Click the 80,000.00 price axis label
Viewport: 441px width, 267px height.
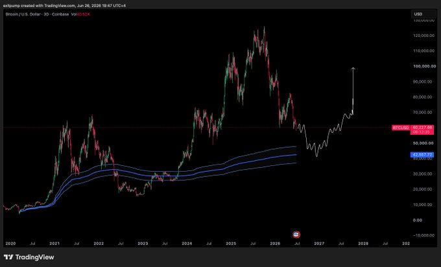[x=422, y=97]
